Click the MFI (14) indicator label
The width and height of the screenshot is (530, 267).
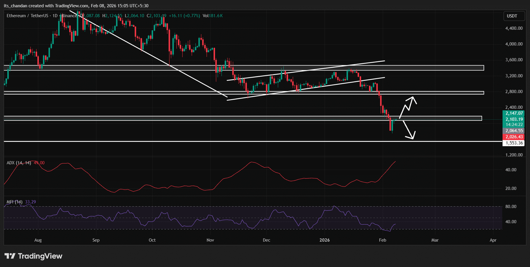[15, 202]
